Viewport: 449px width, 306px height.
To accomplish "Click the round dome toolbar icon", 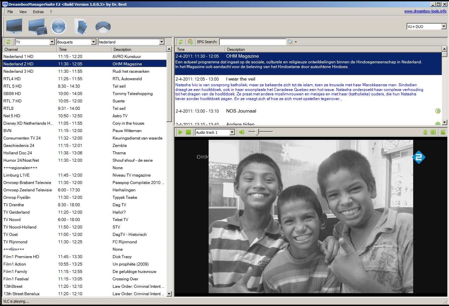I will coord(103,27).
